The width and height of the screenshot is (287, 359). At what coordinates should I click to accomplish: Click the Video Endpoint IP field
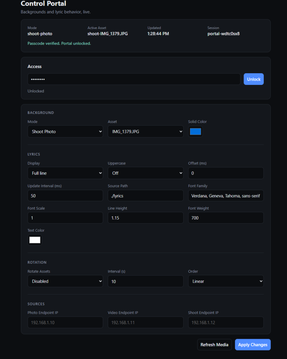pyautogui.click(x=145, y=323)
